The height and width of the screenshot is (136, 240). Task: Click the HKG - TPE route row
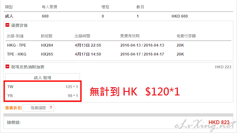click(x=118, y=45)
